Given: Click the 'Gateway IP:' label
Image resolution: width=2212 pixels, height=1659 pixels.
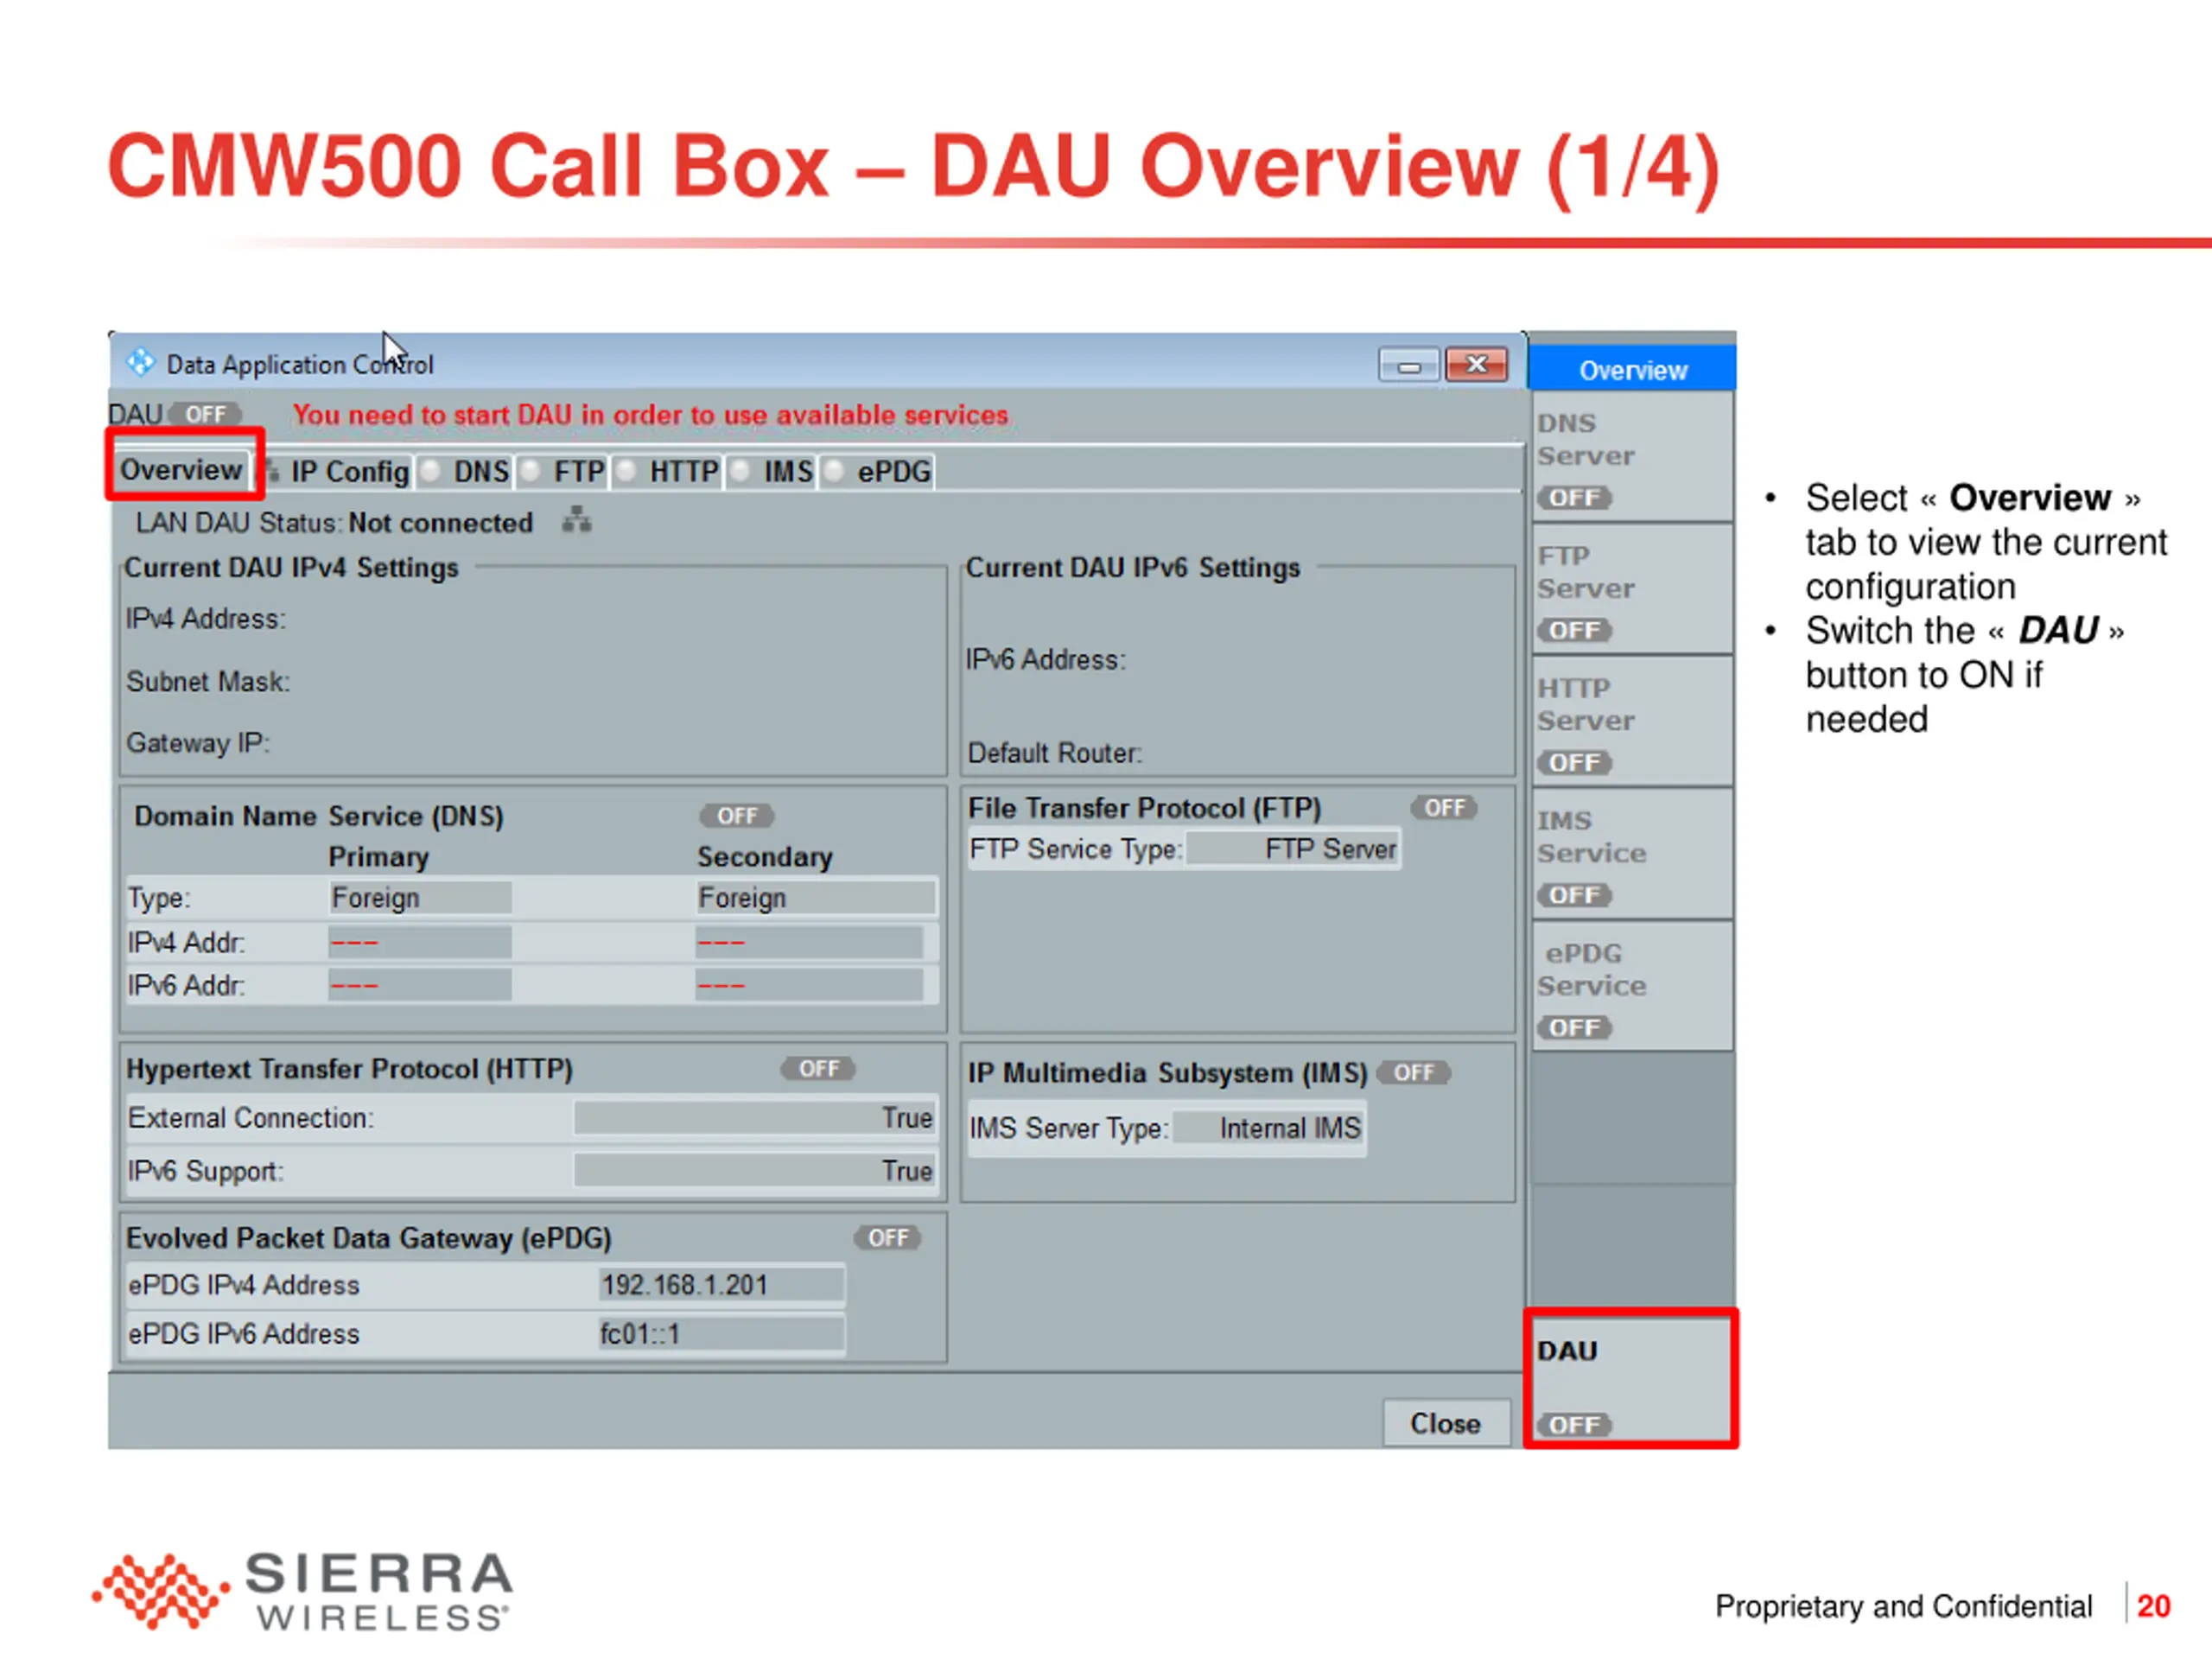Looking at the screenshot, I should (x=198, y=743).
